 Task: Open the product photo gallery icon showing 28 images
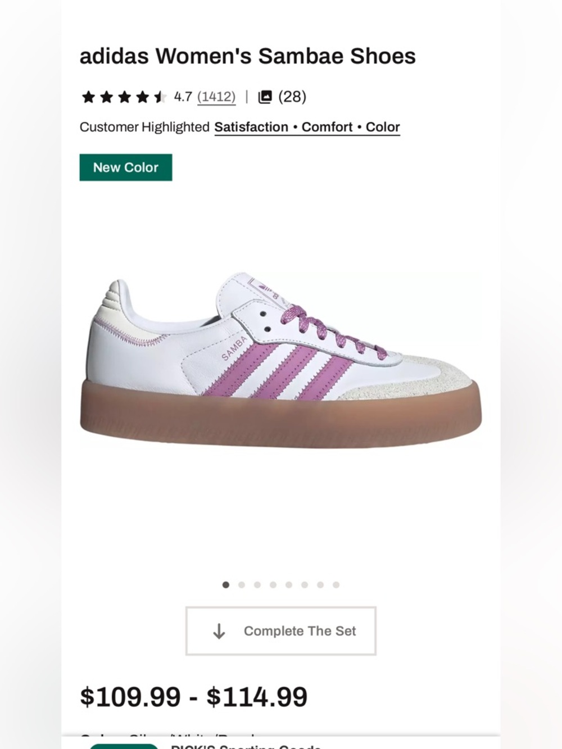[x=265, y=96]
